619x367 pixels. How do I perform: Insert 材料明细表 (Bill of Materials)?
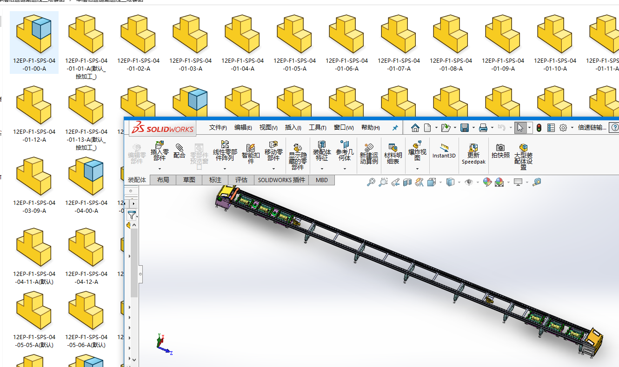(x=393, y=154)
